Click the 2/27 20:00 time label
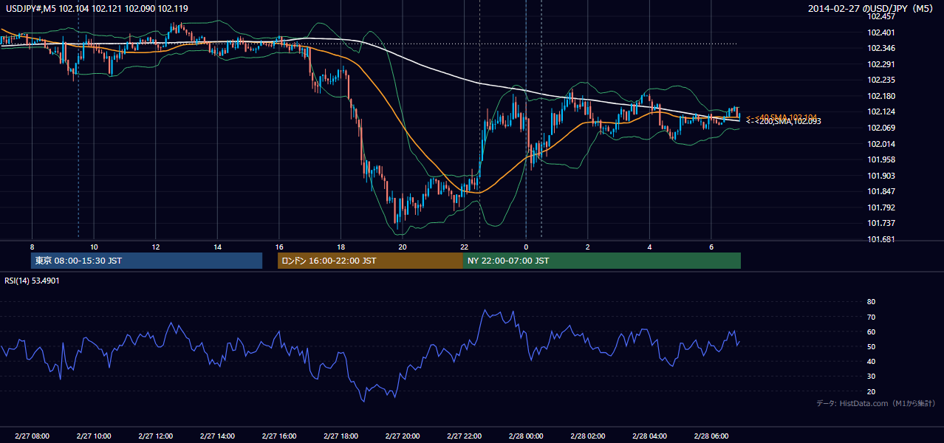Screen dimensions: 944x443 [x=403, y=436]
